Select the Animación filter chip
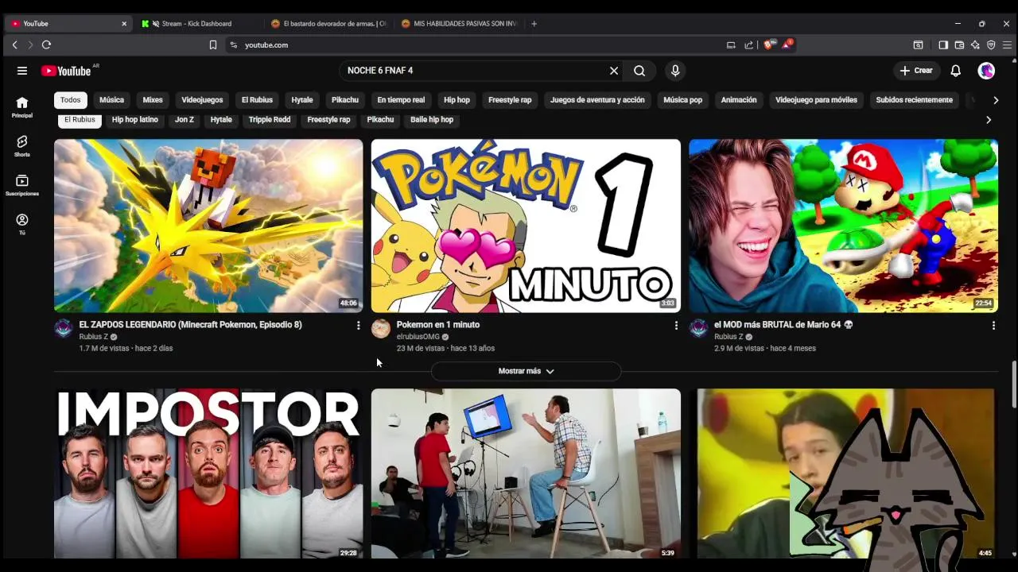Viewport: 1018px width, 572px height. (739, 100)
